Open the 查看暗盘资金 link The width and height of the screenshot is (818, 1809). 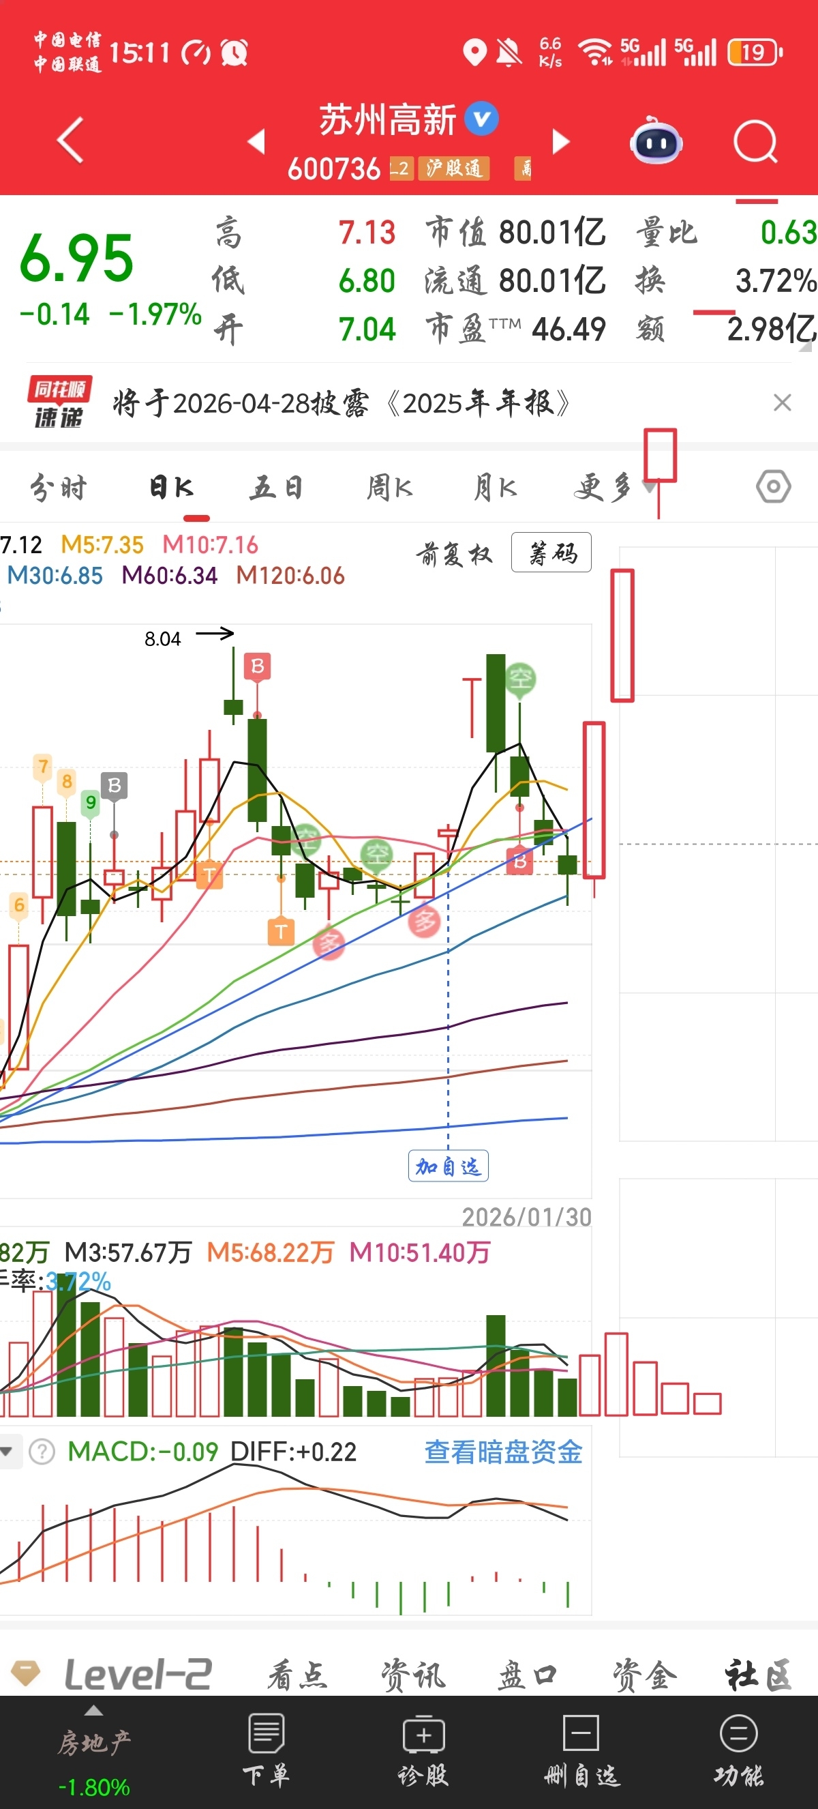click(x=504, y=1452)
